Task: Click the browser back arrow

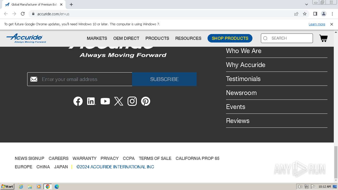Action: click(x=6, y=14)
